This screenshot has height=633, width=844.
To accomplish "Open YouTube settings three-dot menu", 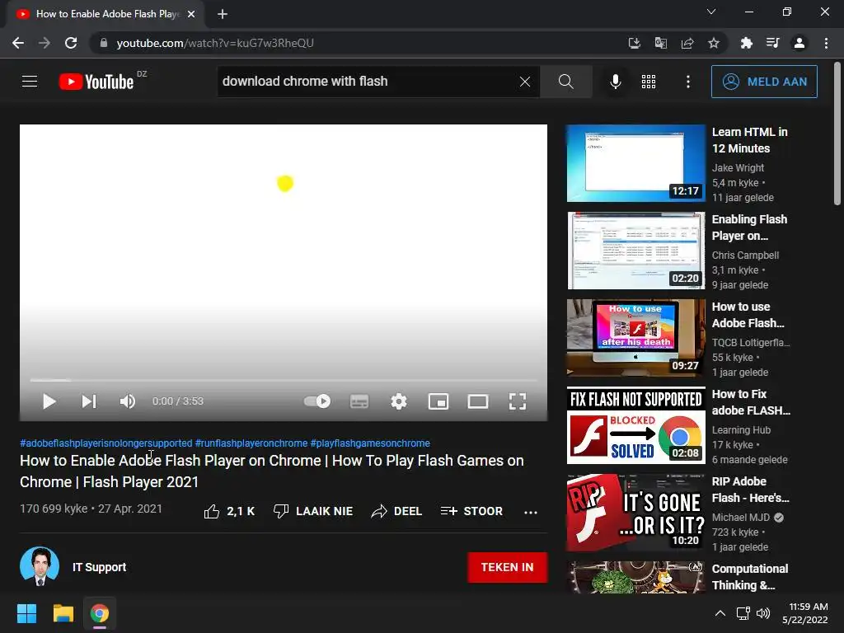I will click(688, 82).
